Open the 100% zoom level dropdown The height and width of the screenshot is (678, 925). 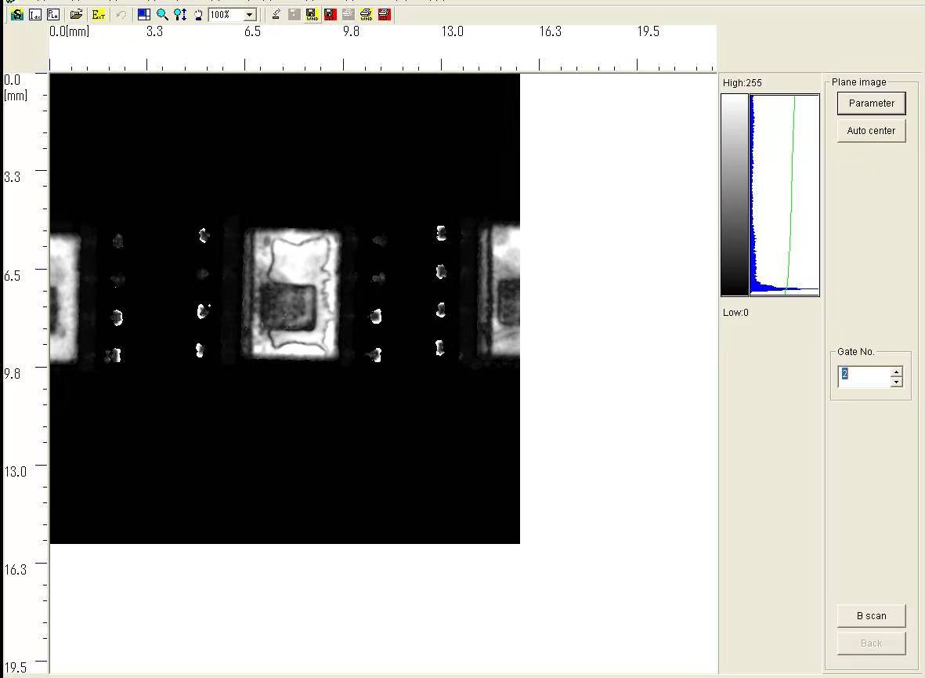(x=249, y=15)
